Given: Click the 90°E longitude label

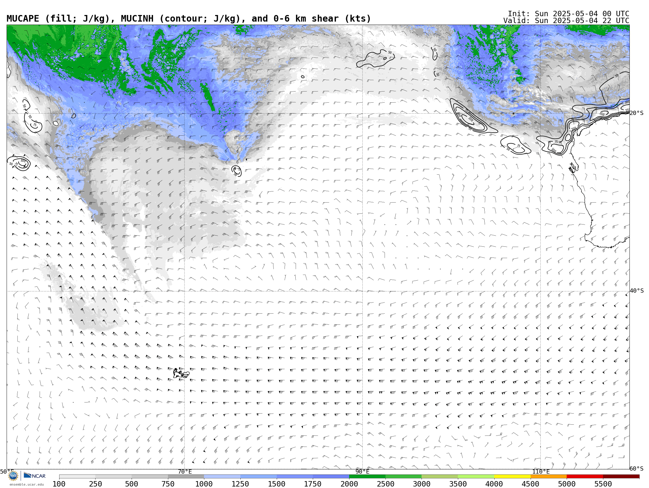Looking at the screenshot, I should (x=362, y=471).
